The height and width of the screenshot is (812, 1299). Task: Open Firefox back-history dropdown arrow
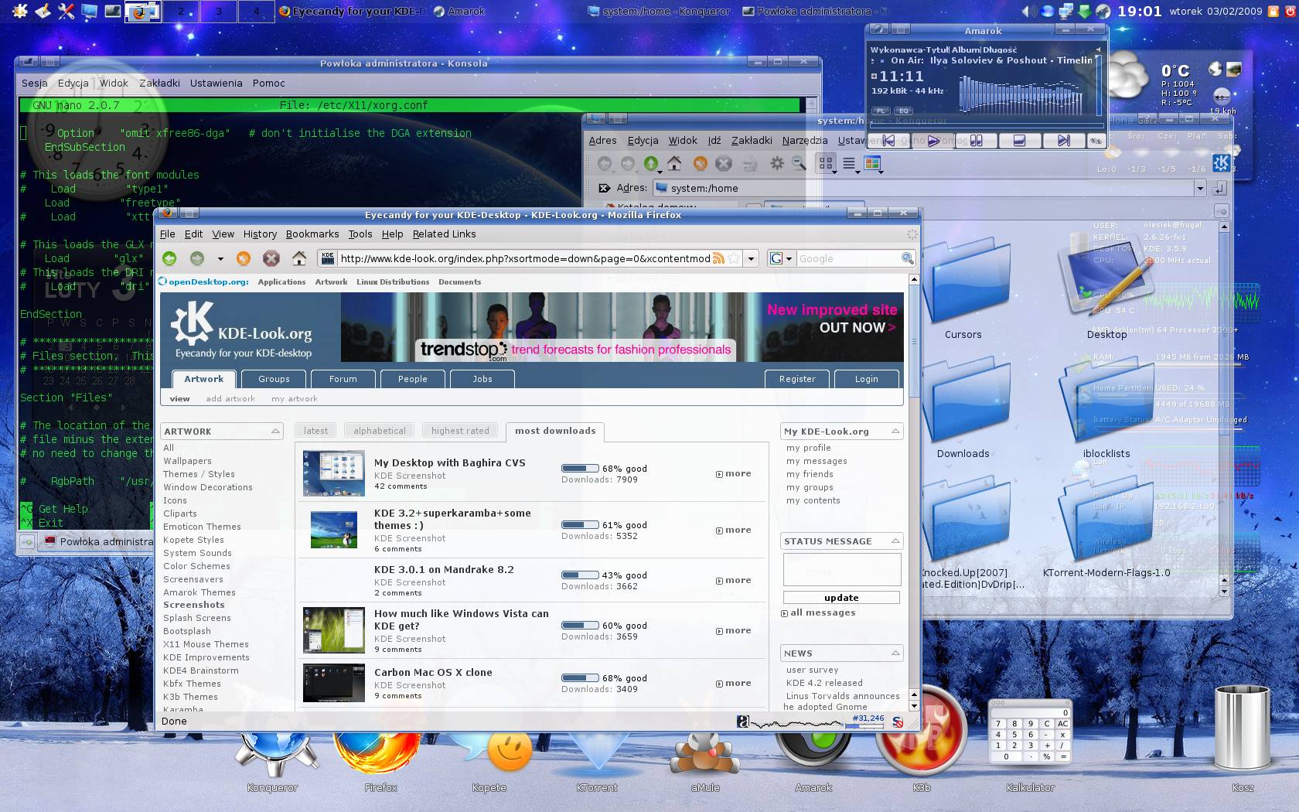[x=220, y=258]
